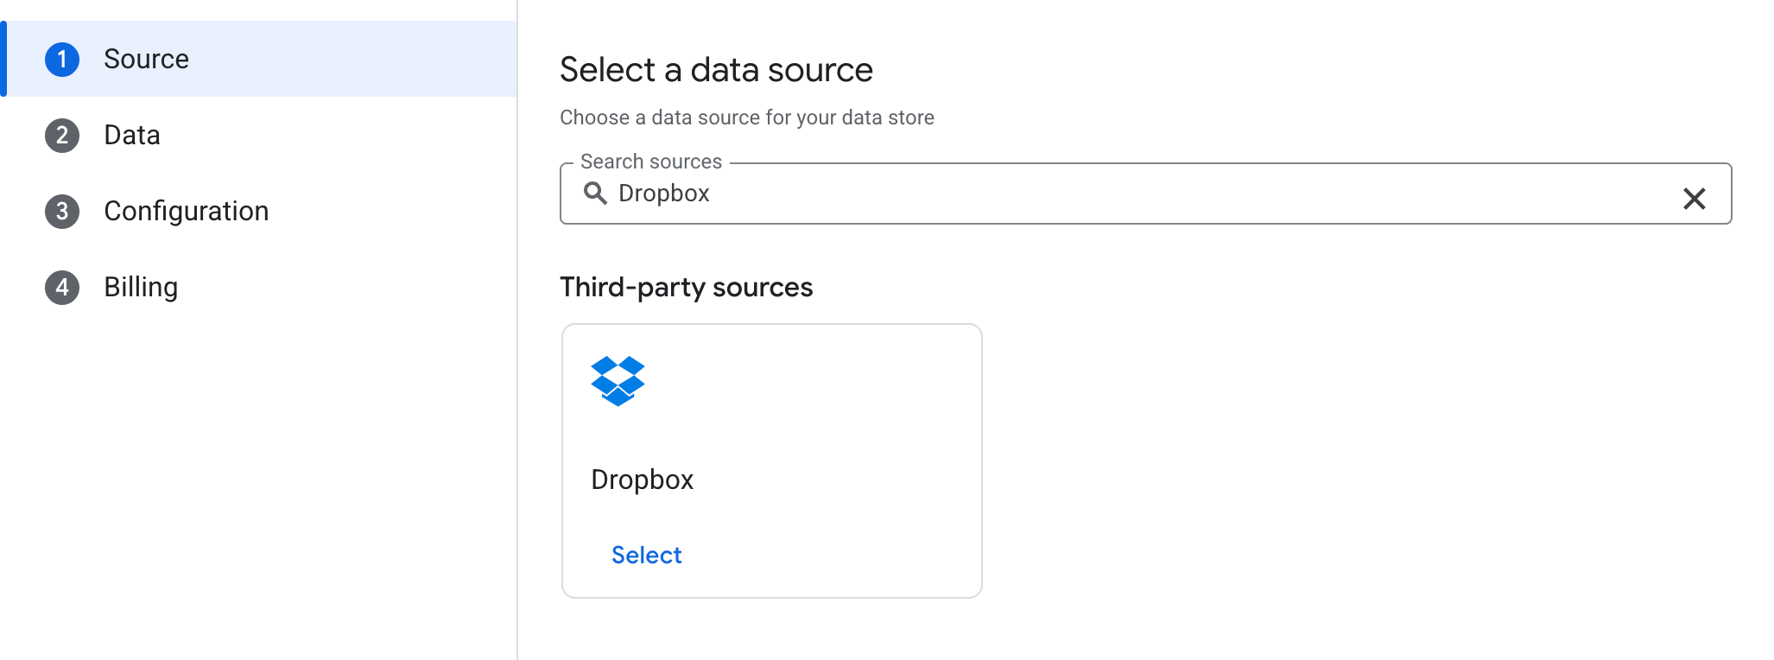Click the blue Dropbox box icon
The image size is (1774, 660).
point(618,378)
